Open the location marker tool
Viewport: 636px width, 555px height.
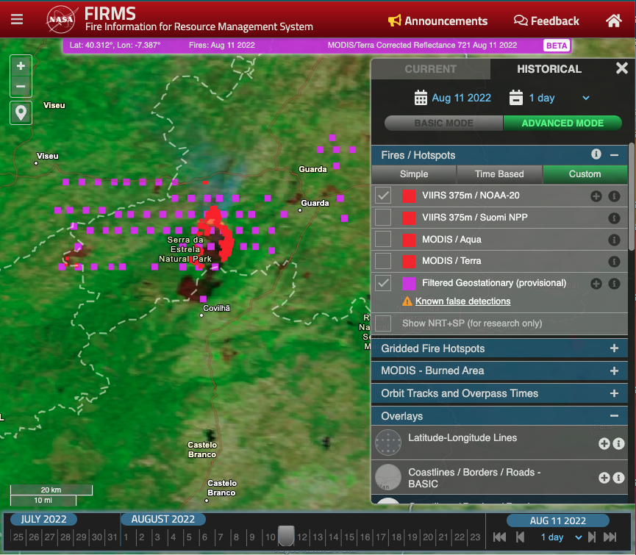pos(21,112)
